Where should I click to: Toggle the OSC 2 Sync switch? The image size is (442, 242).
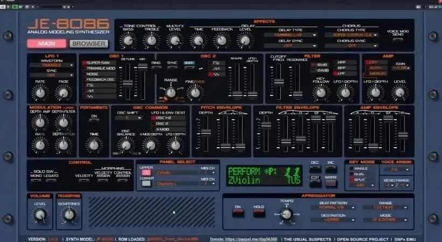172,67
